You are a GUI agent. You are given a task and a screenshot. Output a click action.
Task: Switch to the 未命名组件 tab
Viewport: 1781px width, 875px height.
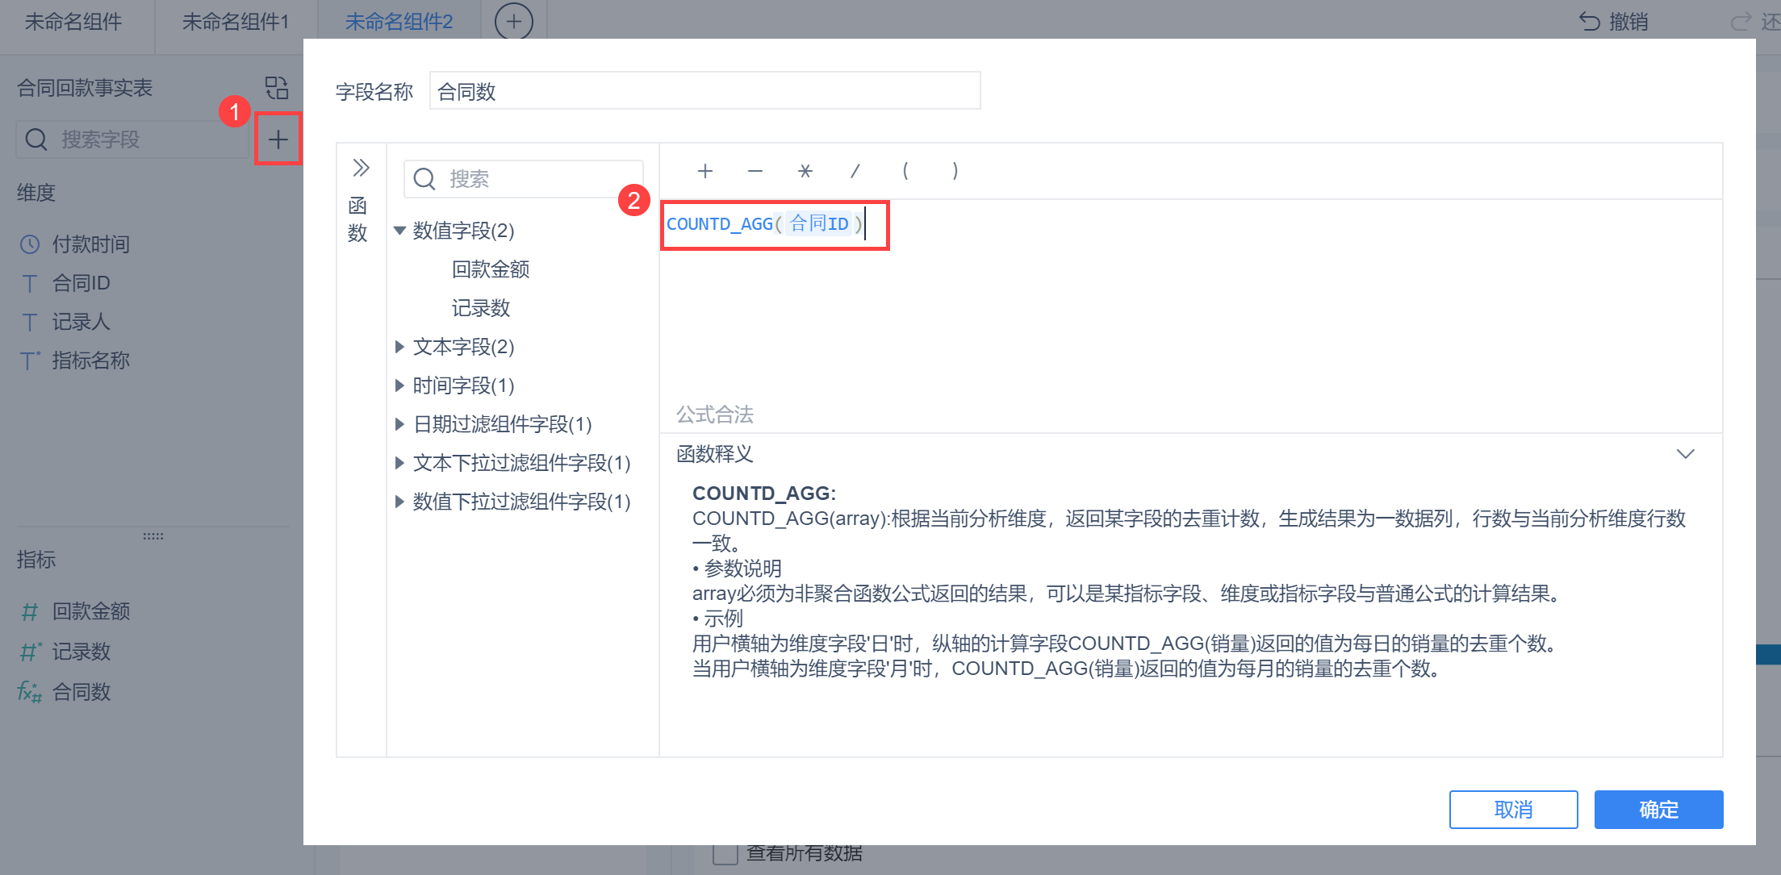point(73,22)
